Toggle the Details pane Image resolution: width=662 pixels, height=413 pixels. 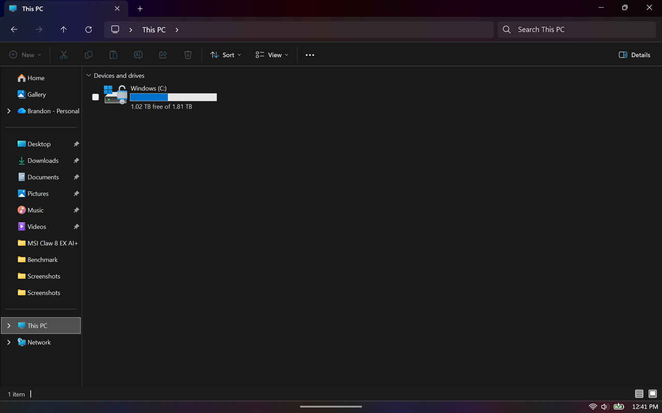point(635,55)
